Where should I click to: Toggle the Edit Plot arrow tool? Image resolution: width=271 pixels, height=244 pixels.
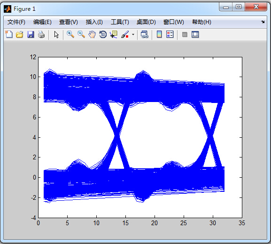(x=56, y=34)
